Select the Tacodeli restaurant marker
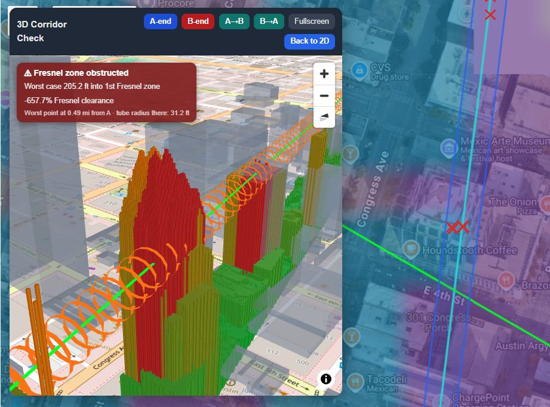 coord(355,382)
